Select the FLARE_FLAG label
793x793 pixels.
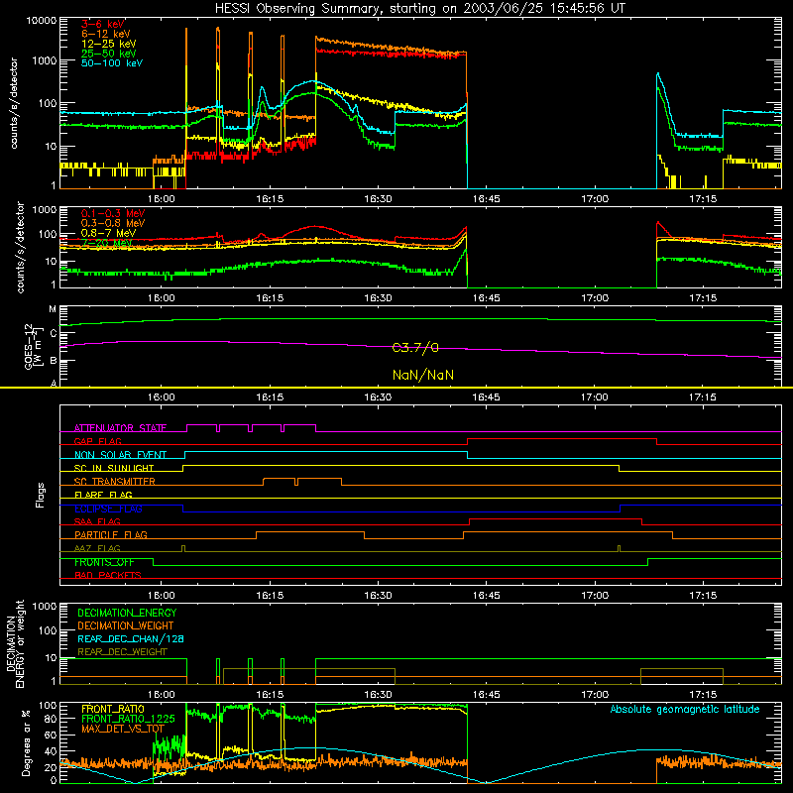click(x=103, y=495)
